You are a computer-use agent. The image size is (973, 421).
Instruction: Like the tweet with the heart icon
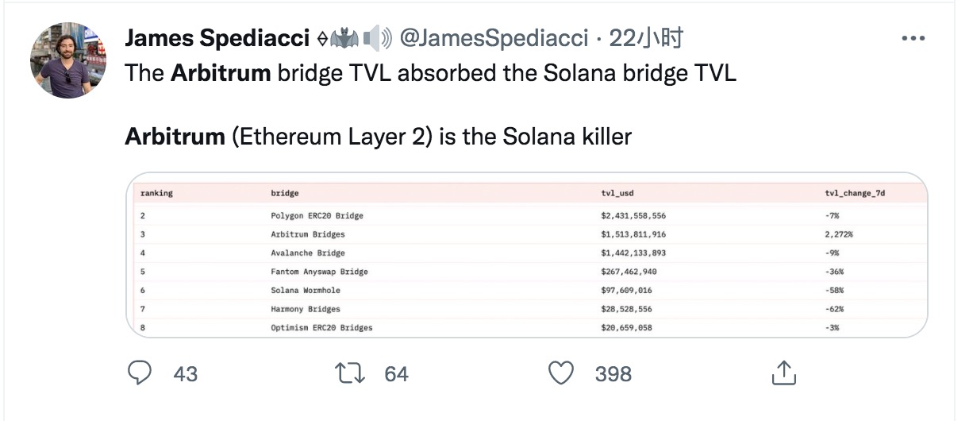tap(561, 373)
